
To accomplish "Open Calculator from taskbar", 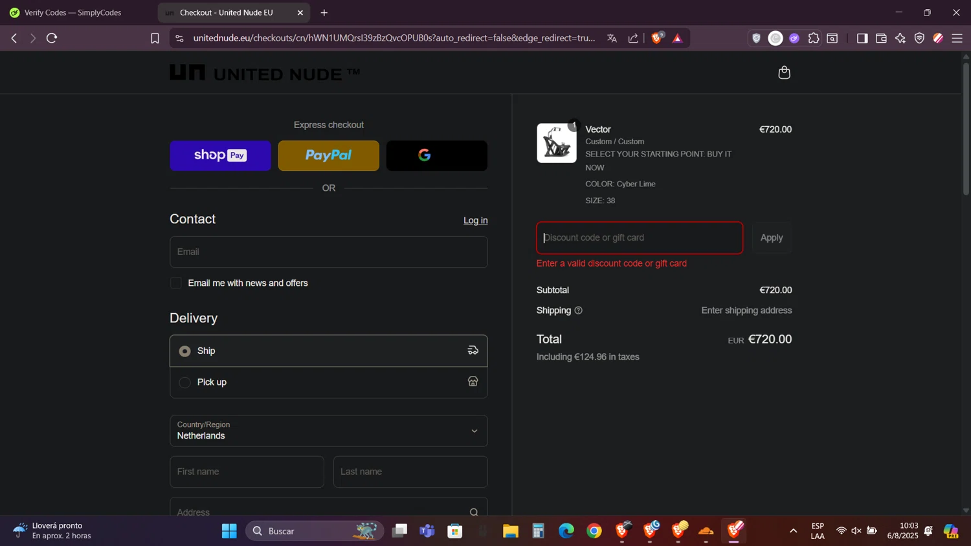I will click(x=539, y=531).
